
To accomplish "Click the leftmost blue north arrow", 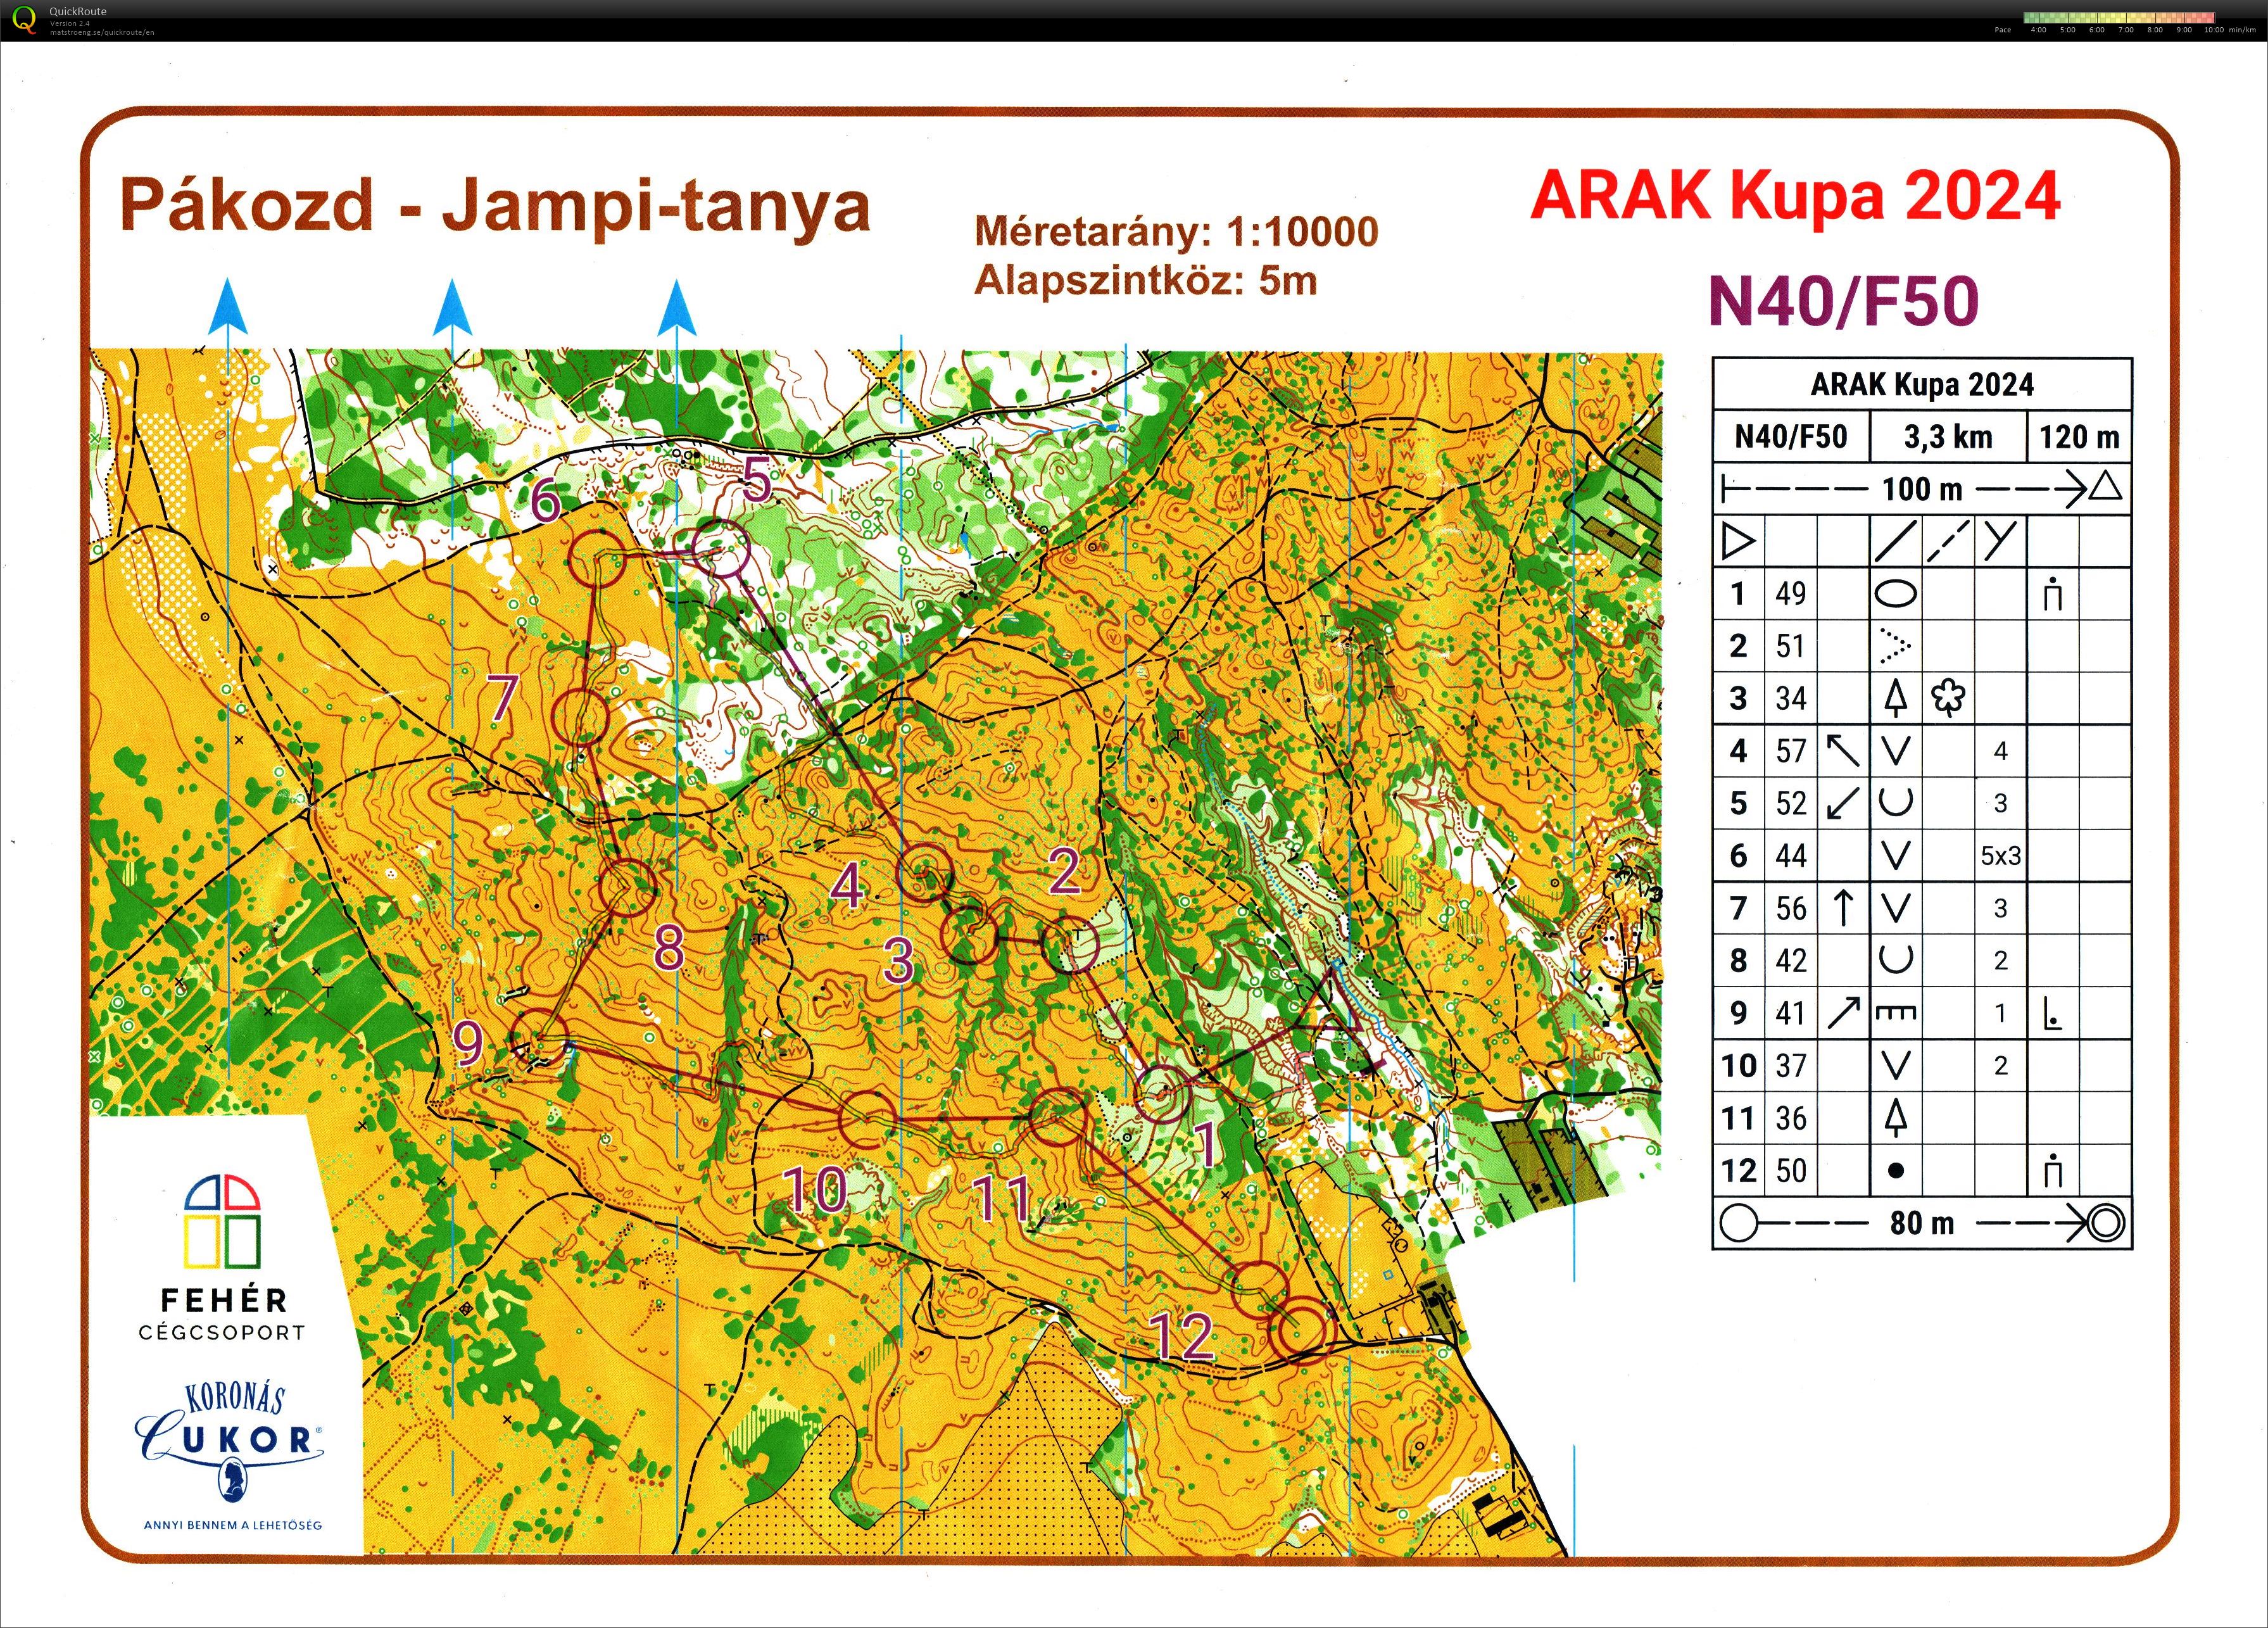I will point(227,306).
